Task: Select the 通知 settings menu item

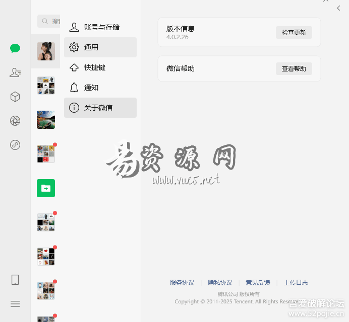Action: point(100,88)
